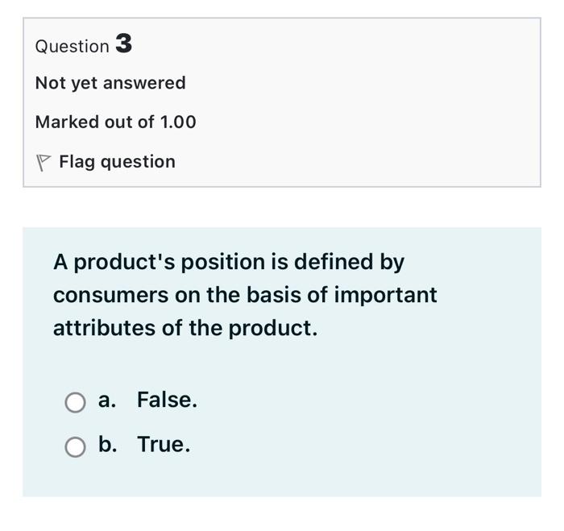Click the word 'consumers' in the question
Viewport: 564px width, 531px height.
pyautogui.click(x=111, y=296)
